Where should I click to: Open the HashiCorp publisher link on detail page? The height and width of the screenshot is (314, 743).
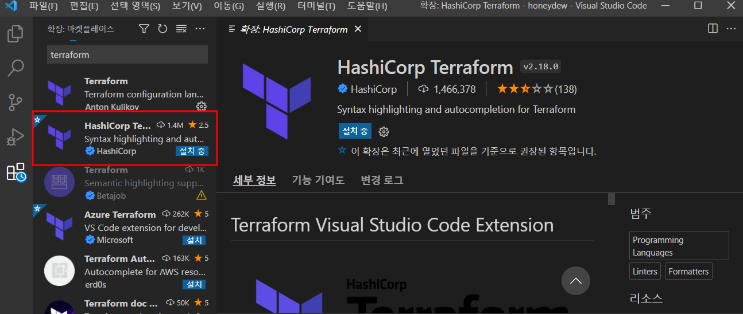point(373,89)
